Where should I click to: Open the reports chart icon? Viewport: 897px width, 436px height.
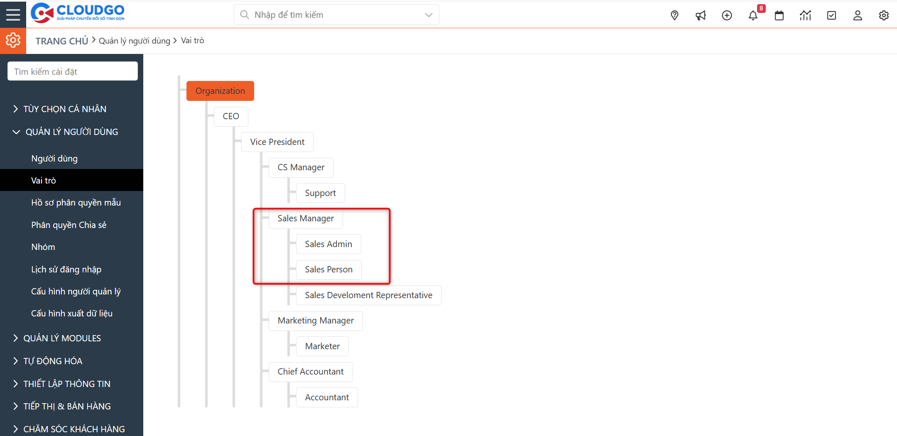pyautogui.click(x=805, y=15)
